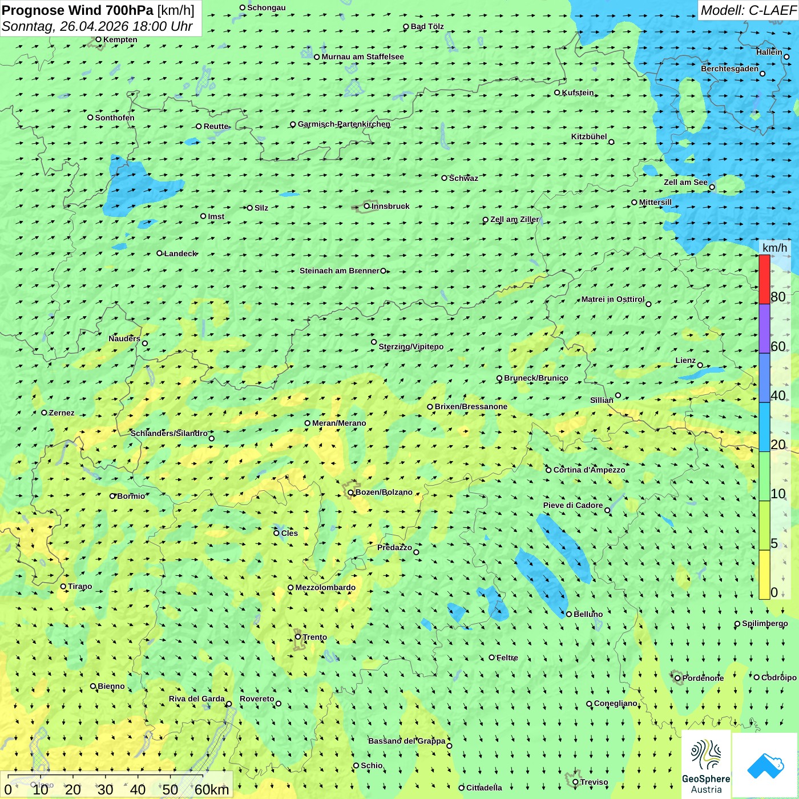Click the Bozen/Bolzano city label

[384, 492]
